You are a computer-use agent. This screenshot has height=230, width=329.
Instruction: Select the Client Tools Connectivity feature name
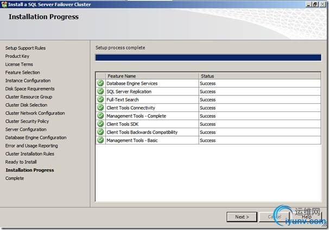(x=131, y=108)
